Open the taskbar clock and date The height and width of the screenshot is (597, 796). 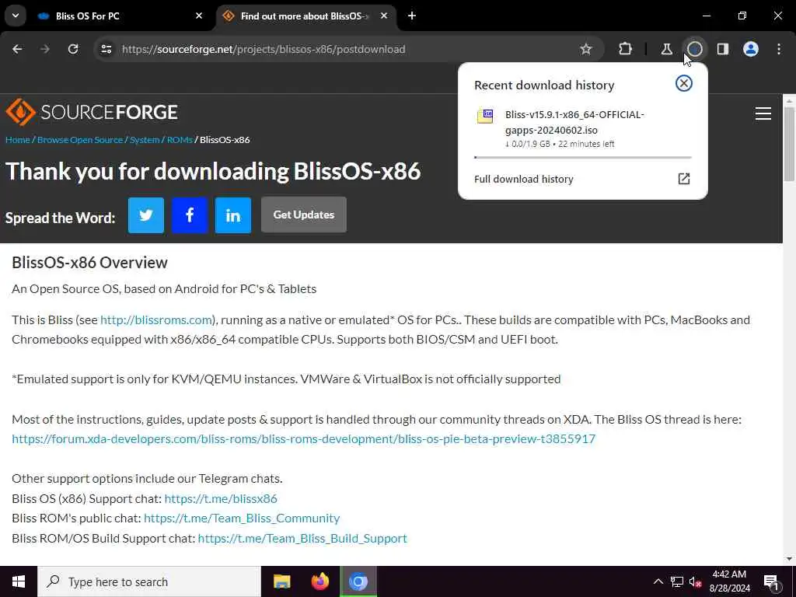(x=730, y=581)
